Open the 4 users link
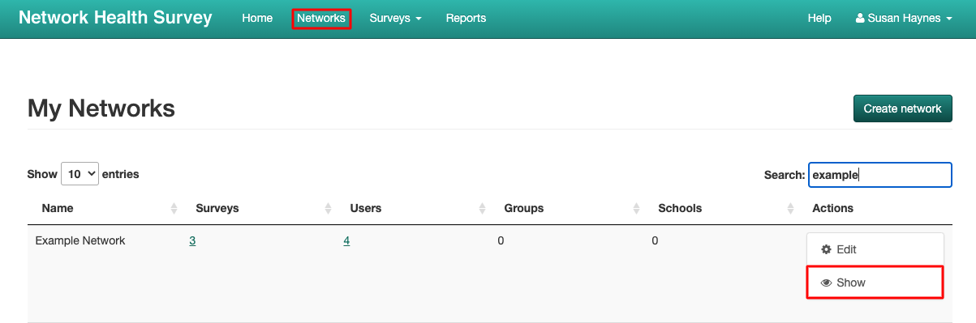This screenshot has height=323, width=976. pos(346,240)
